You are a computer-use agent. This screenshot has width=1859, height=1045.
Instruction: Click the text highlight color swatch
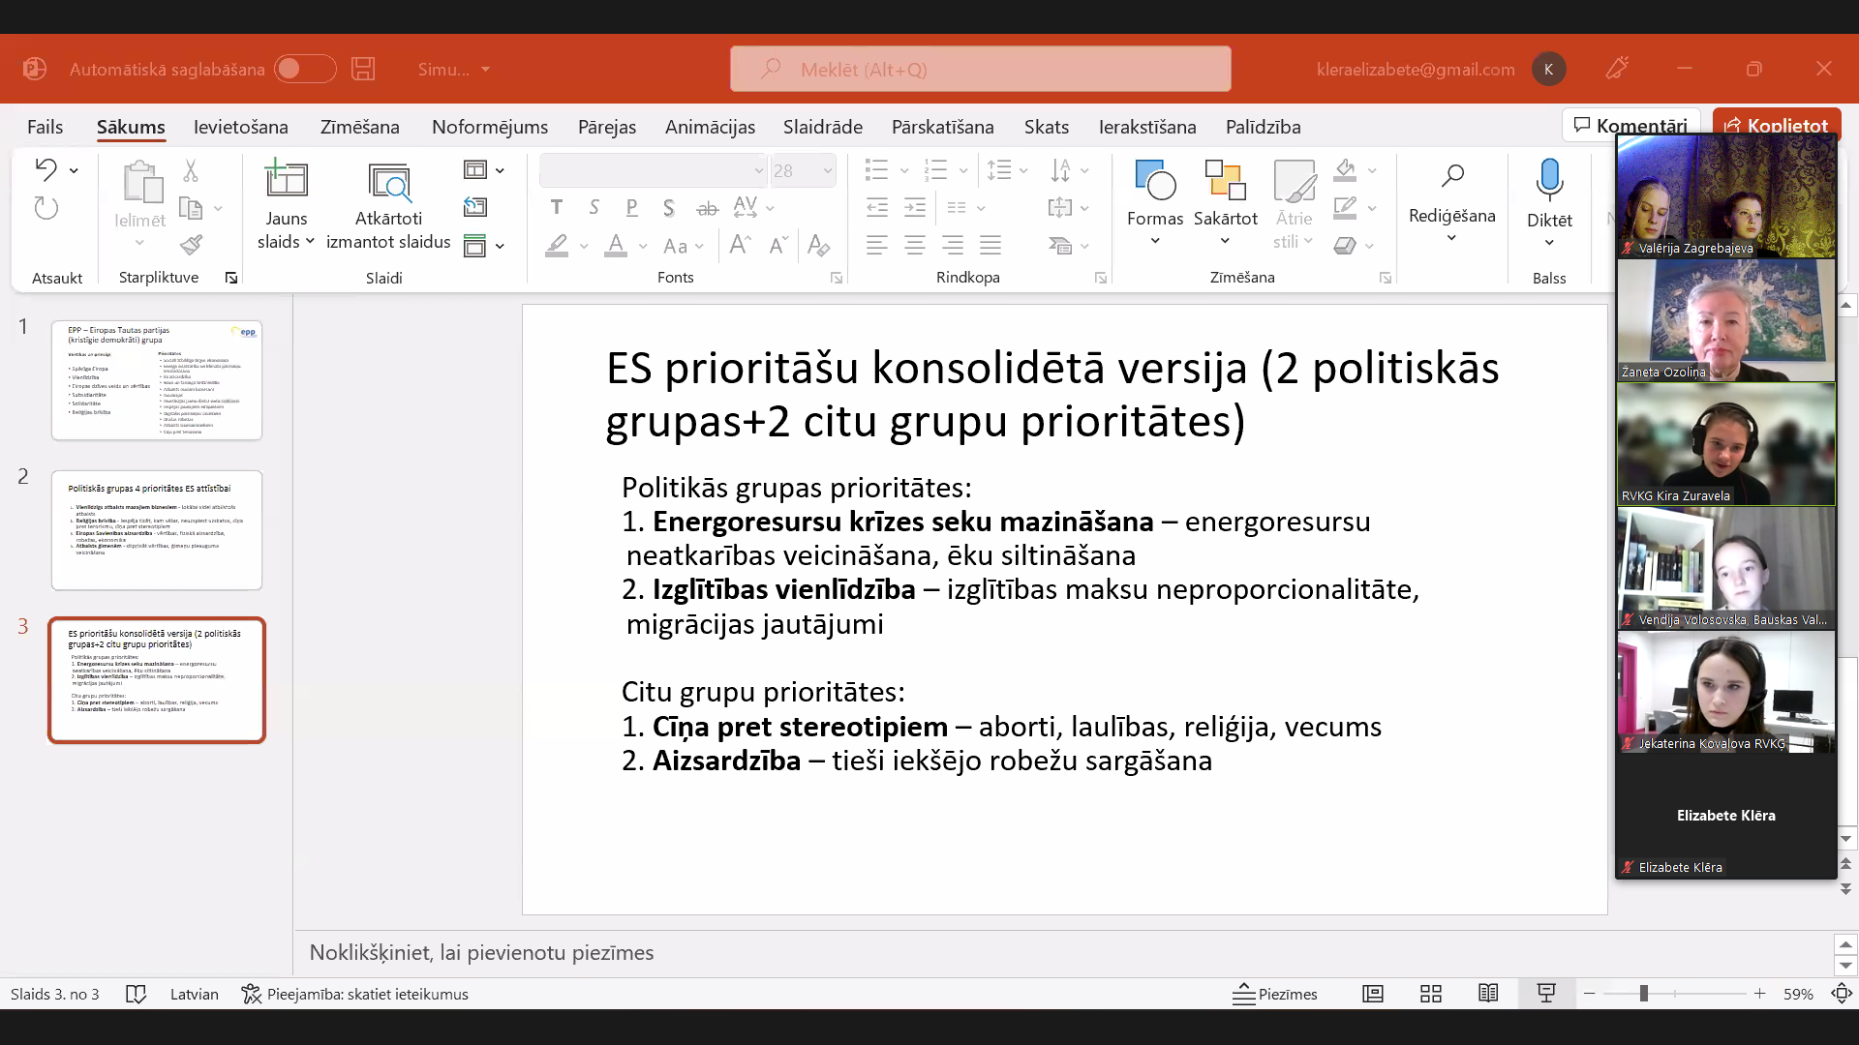(557, 246)
